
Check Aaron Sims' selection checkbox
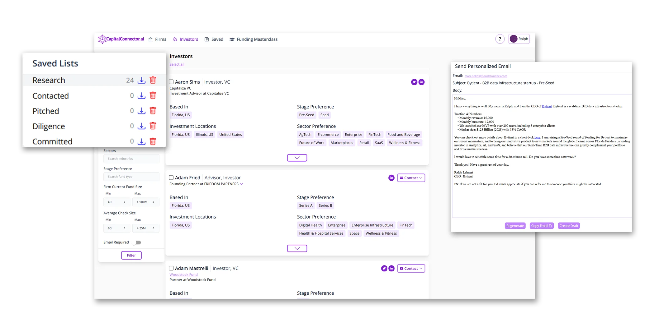point(171,82)
